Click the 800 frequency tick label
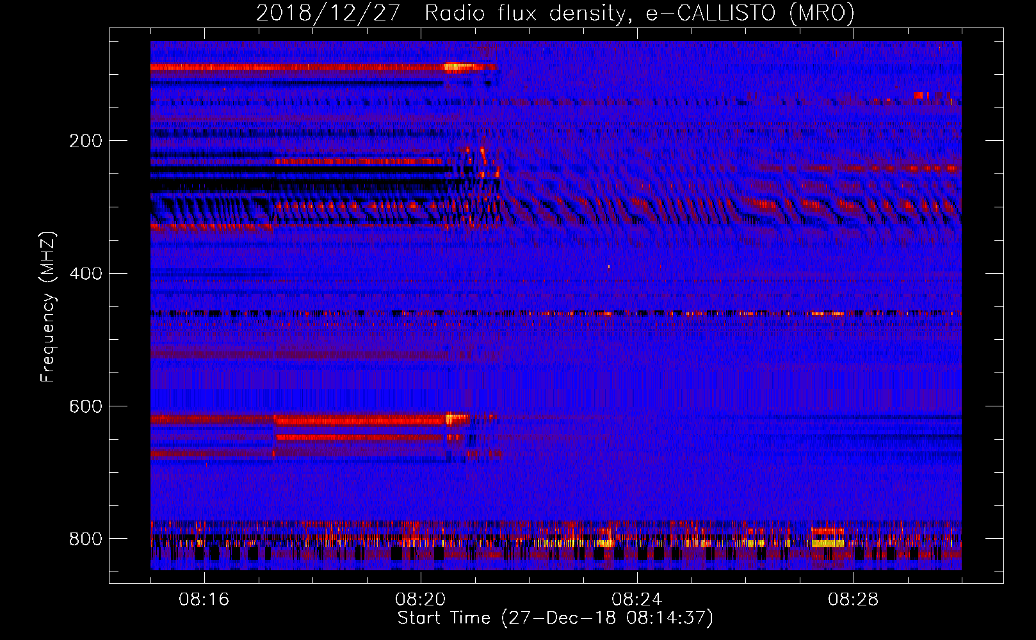 coord(85,539)
